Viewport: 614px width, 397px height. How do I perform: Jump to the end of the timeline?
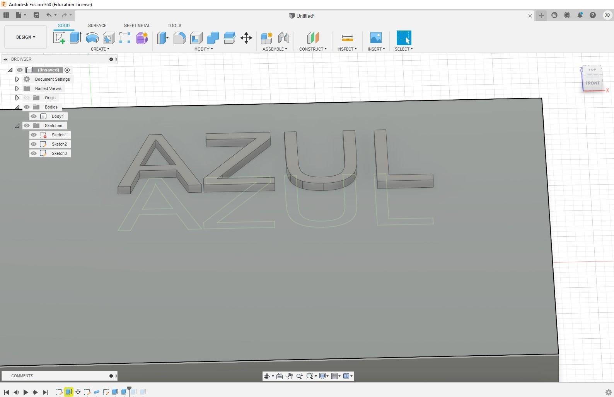point(45,392)
